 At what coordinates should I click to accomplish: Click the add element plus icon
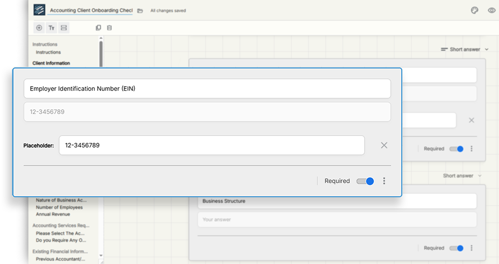(39, 28)
